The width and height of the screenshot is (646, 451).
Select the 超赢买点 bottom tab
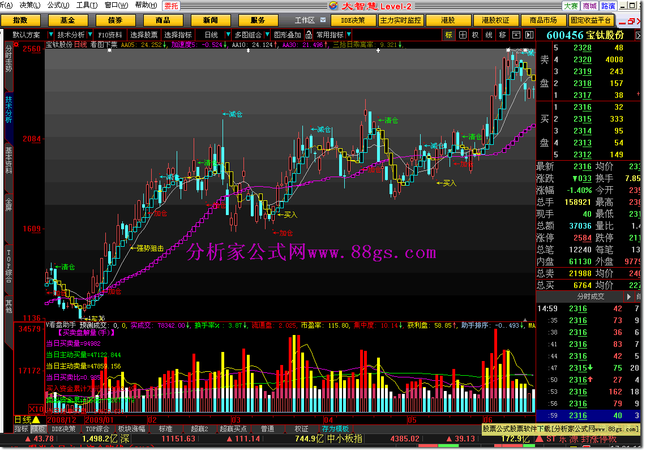click(x=233, y=429)
